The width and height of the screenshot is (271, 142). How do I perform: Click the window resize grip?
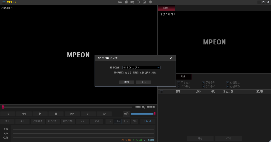[x=270, y=141]
